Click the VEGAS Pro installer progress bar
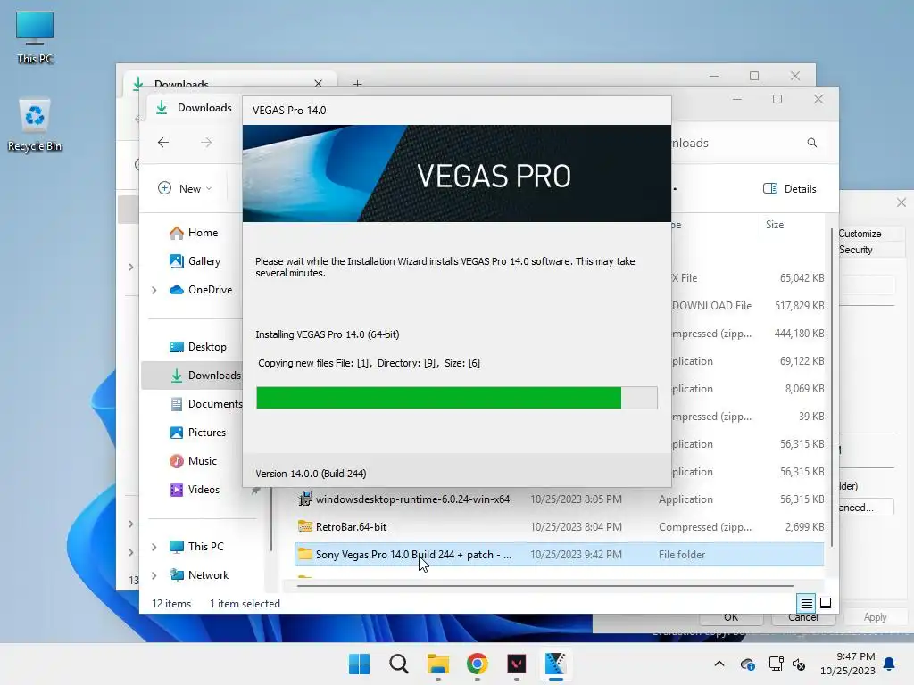Viewport: 914px width, 685px height. [456, 397]
